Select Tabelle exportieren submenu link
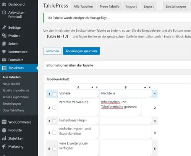Screen dimensions: 191x156 pyautogui.click(x=16, y=97)
